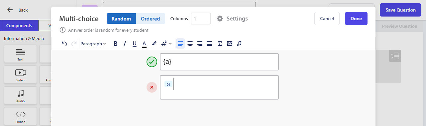Viewport: 426px width, 126px height.
Task: Click the Done button
Action: tap(356, 19)
